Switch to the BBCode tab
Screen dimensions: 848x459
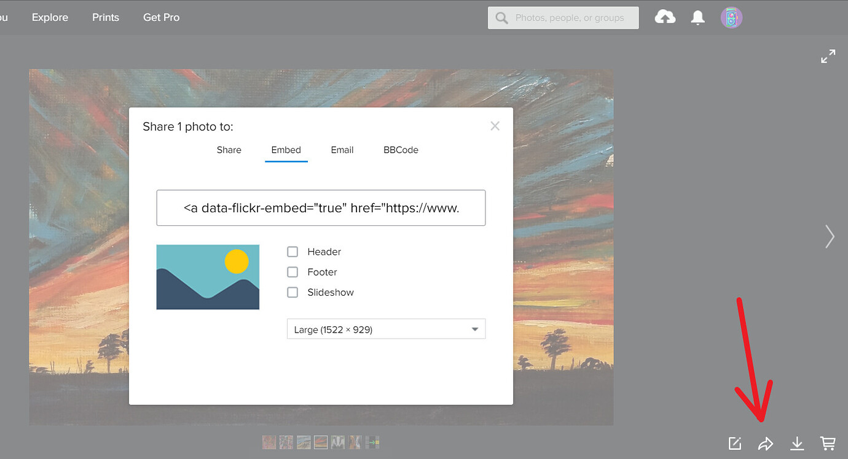tap(401, 150)
